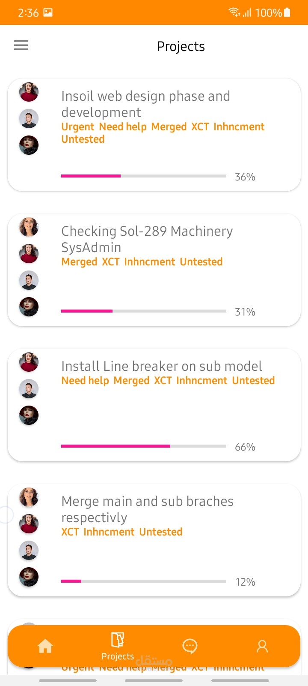Open the hamburger navigation menu
The image size is (308, 686).
click(21, 45)
